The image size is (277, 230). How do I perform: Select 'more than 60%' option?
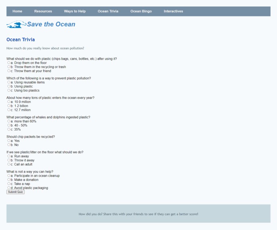tap(9, 121)
